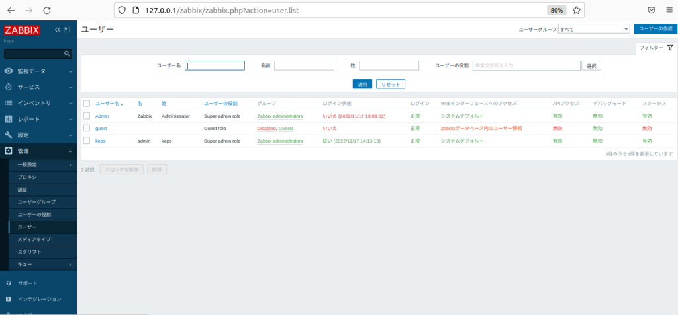Focus the 姓 filter input
The width and height of the screenshot is (678, 315).
389,65
